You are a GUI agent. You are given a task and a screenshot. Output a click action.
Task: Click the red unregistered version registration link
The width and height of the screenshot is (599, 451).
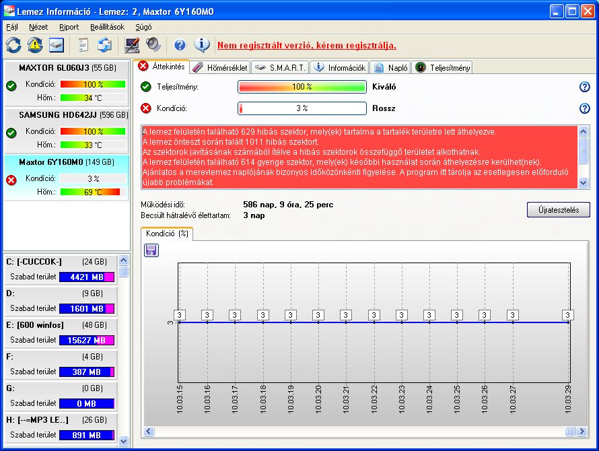(x=306, y=46)
